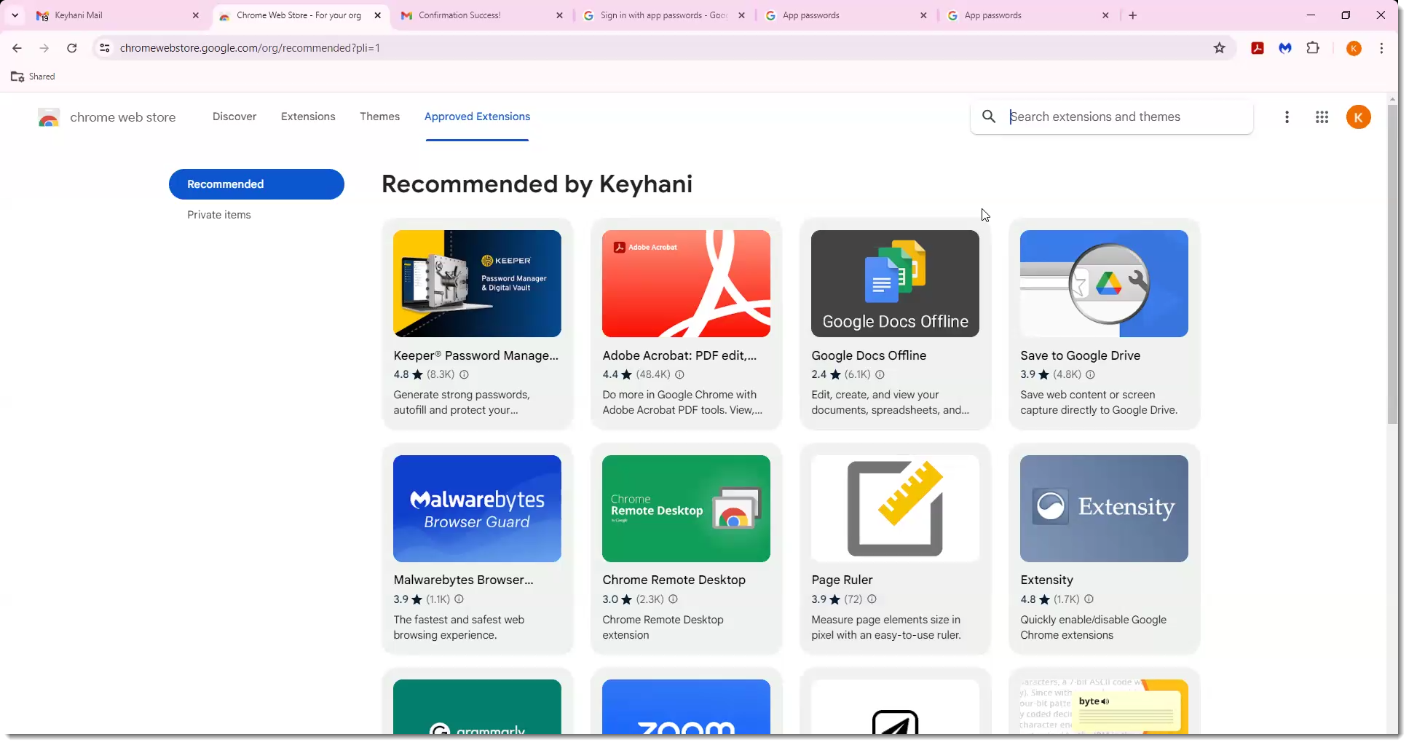Click the Recommended by Keyhani heading
This screenshot has width=1409, height=745.
pos(537,184)
